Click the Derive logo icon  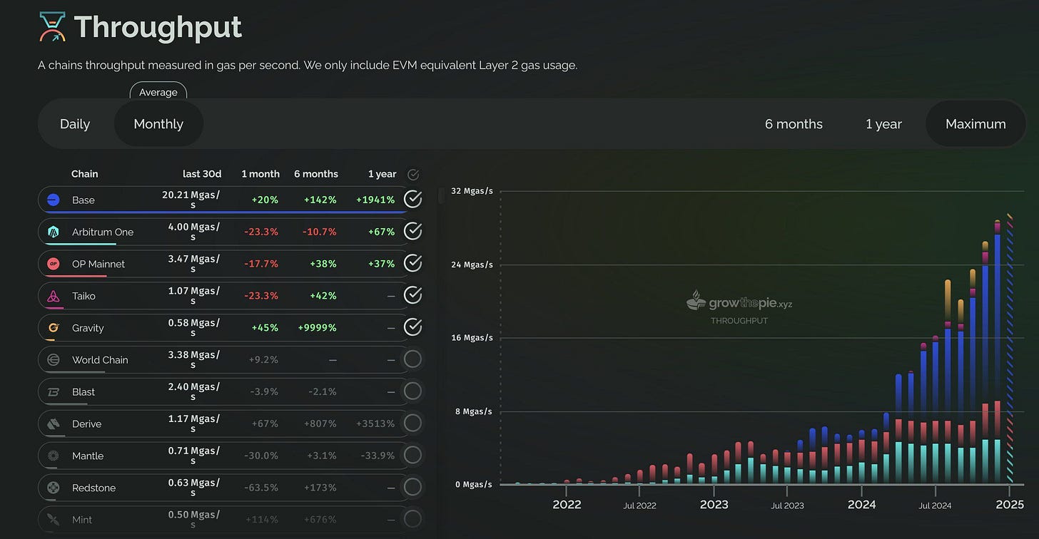tap(53, 423)
